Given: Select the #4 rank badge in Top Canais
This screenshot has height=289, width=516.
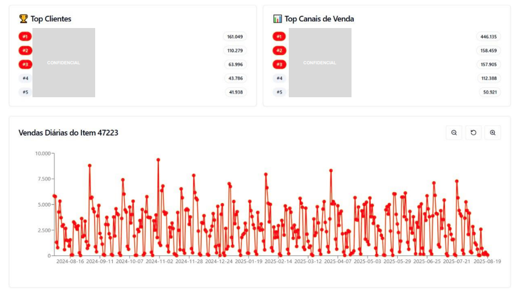Looking at the screenshot, I should click(x=279, y=78).
